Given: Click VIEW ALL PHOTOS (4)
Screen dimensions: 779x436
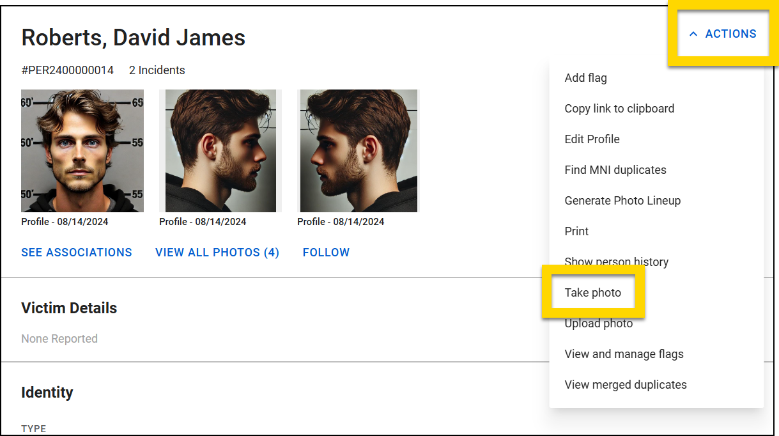Looking at the screenshot, I should [x=217, y=252].
